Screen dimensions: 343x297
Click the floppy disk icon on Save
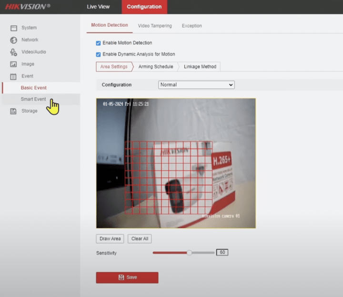[121, 277]
